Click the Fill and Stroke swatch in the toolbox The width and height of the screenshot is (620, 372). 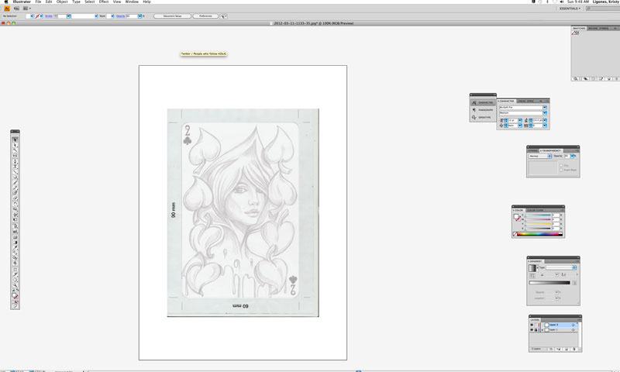coord(15,296)
